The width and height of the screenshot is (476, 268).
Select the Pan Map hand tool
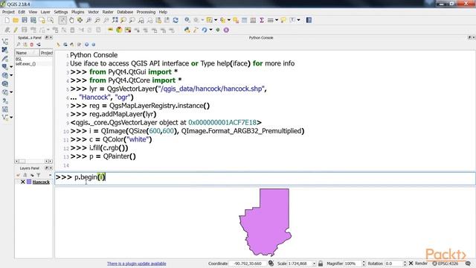pyautogui.click(x=71, y=20)
